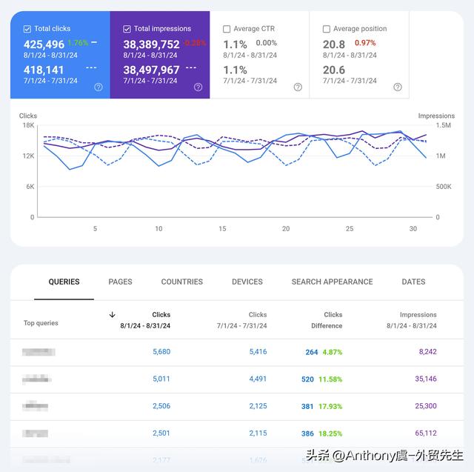The height and width of the screenshot is (472, 474).
Task: Click the 1.5M impressions axis label
Action: [x=443, y=125]
